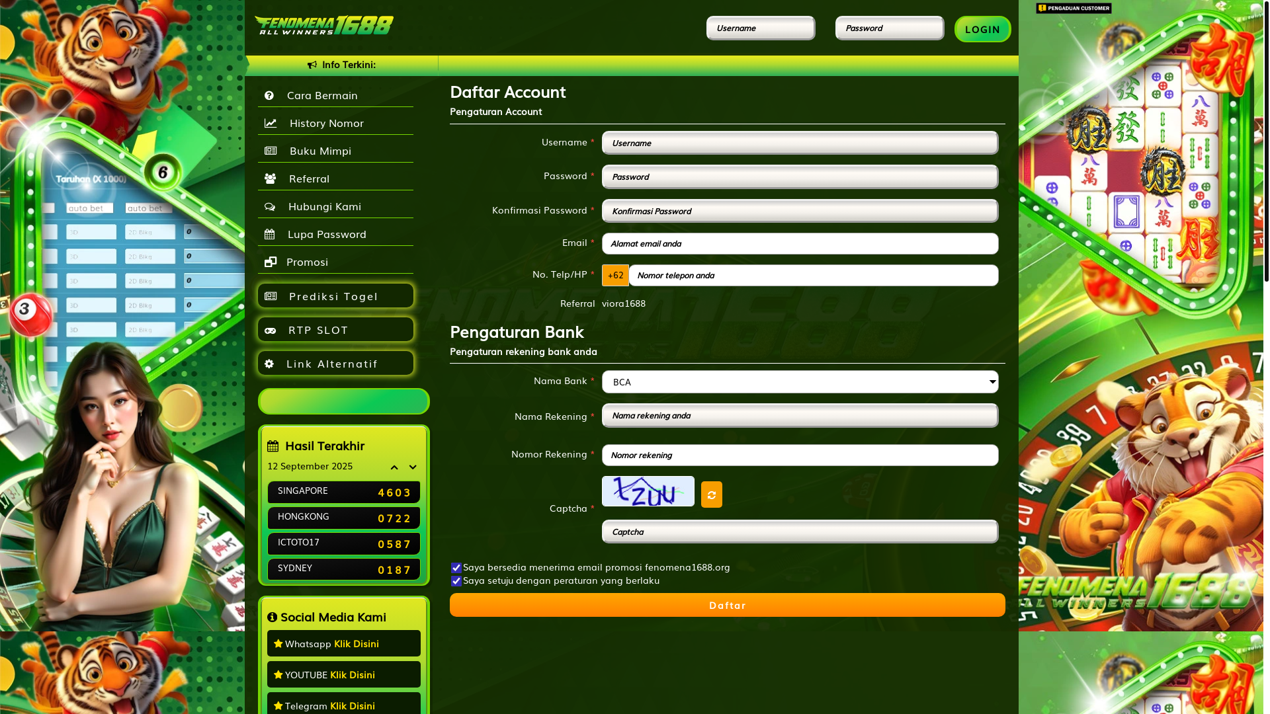1270x714 pixels.
Task: Click the 12 September 2025 date text
Action: (x=310, y=466)
